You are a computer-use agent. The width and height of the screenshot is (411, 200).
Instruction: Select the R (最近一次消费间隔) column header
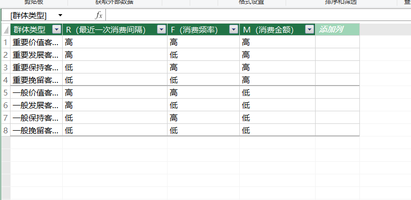(x=115, y=29)
